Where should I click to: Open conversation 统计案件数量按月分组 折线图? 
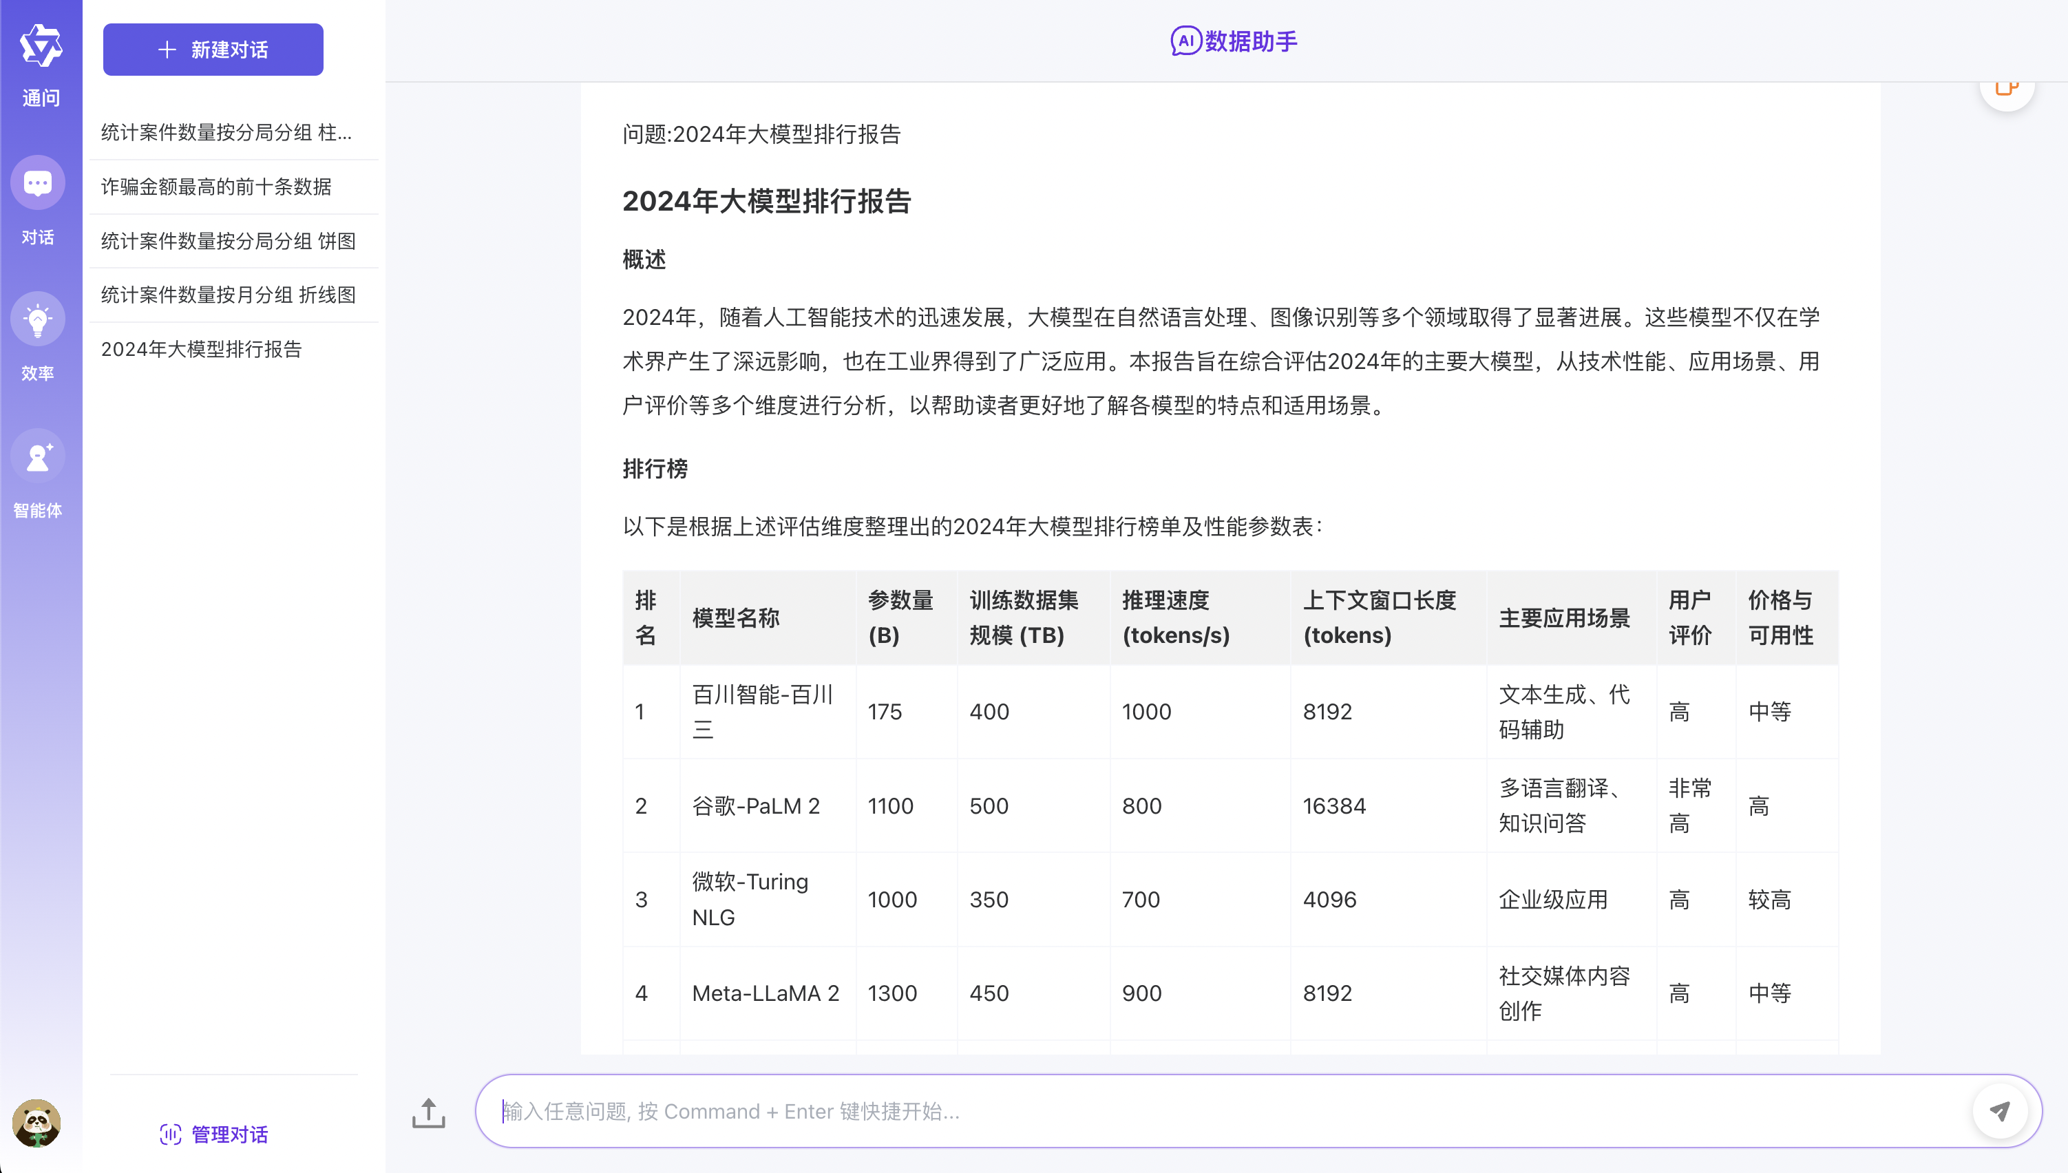pos(228,295)
